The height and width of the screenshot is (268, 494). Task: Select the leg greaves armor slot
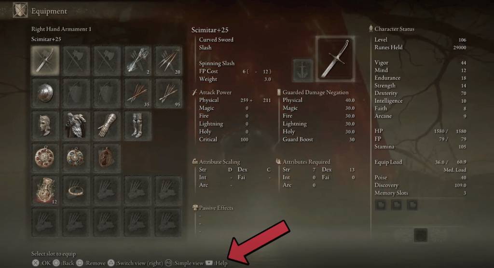(137, 125)
